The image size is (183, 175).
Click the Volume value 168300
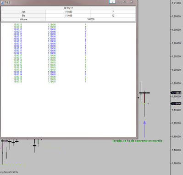[91, 19]
